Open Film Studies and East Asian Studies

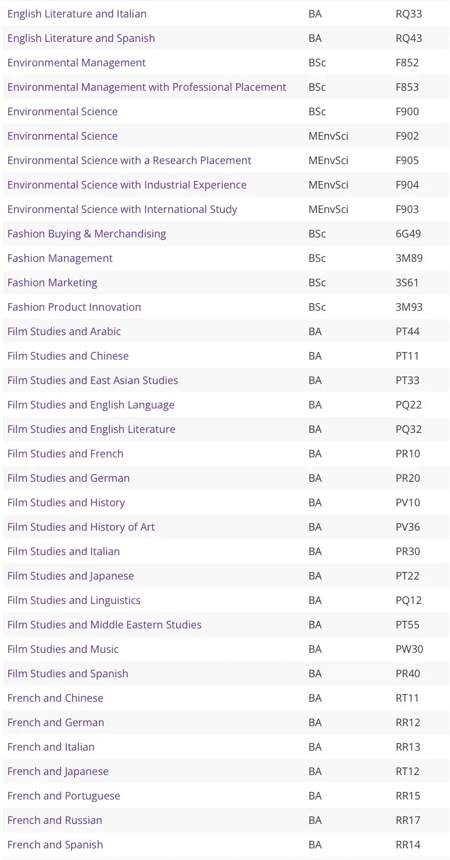[92, 381]
